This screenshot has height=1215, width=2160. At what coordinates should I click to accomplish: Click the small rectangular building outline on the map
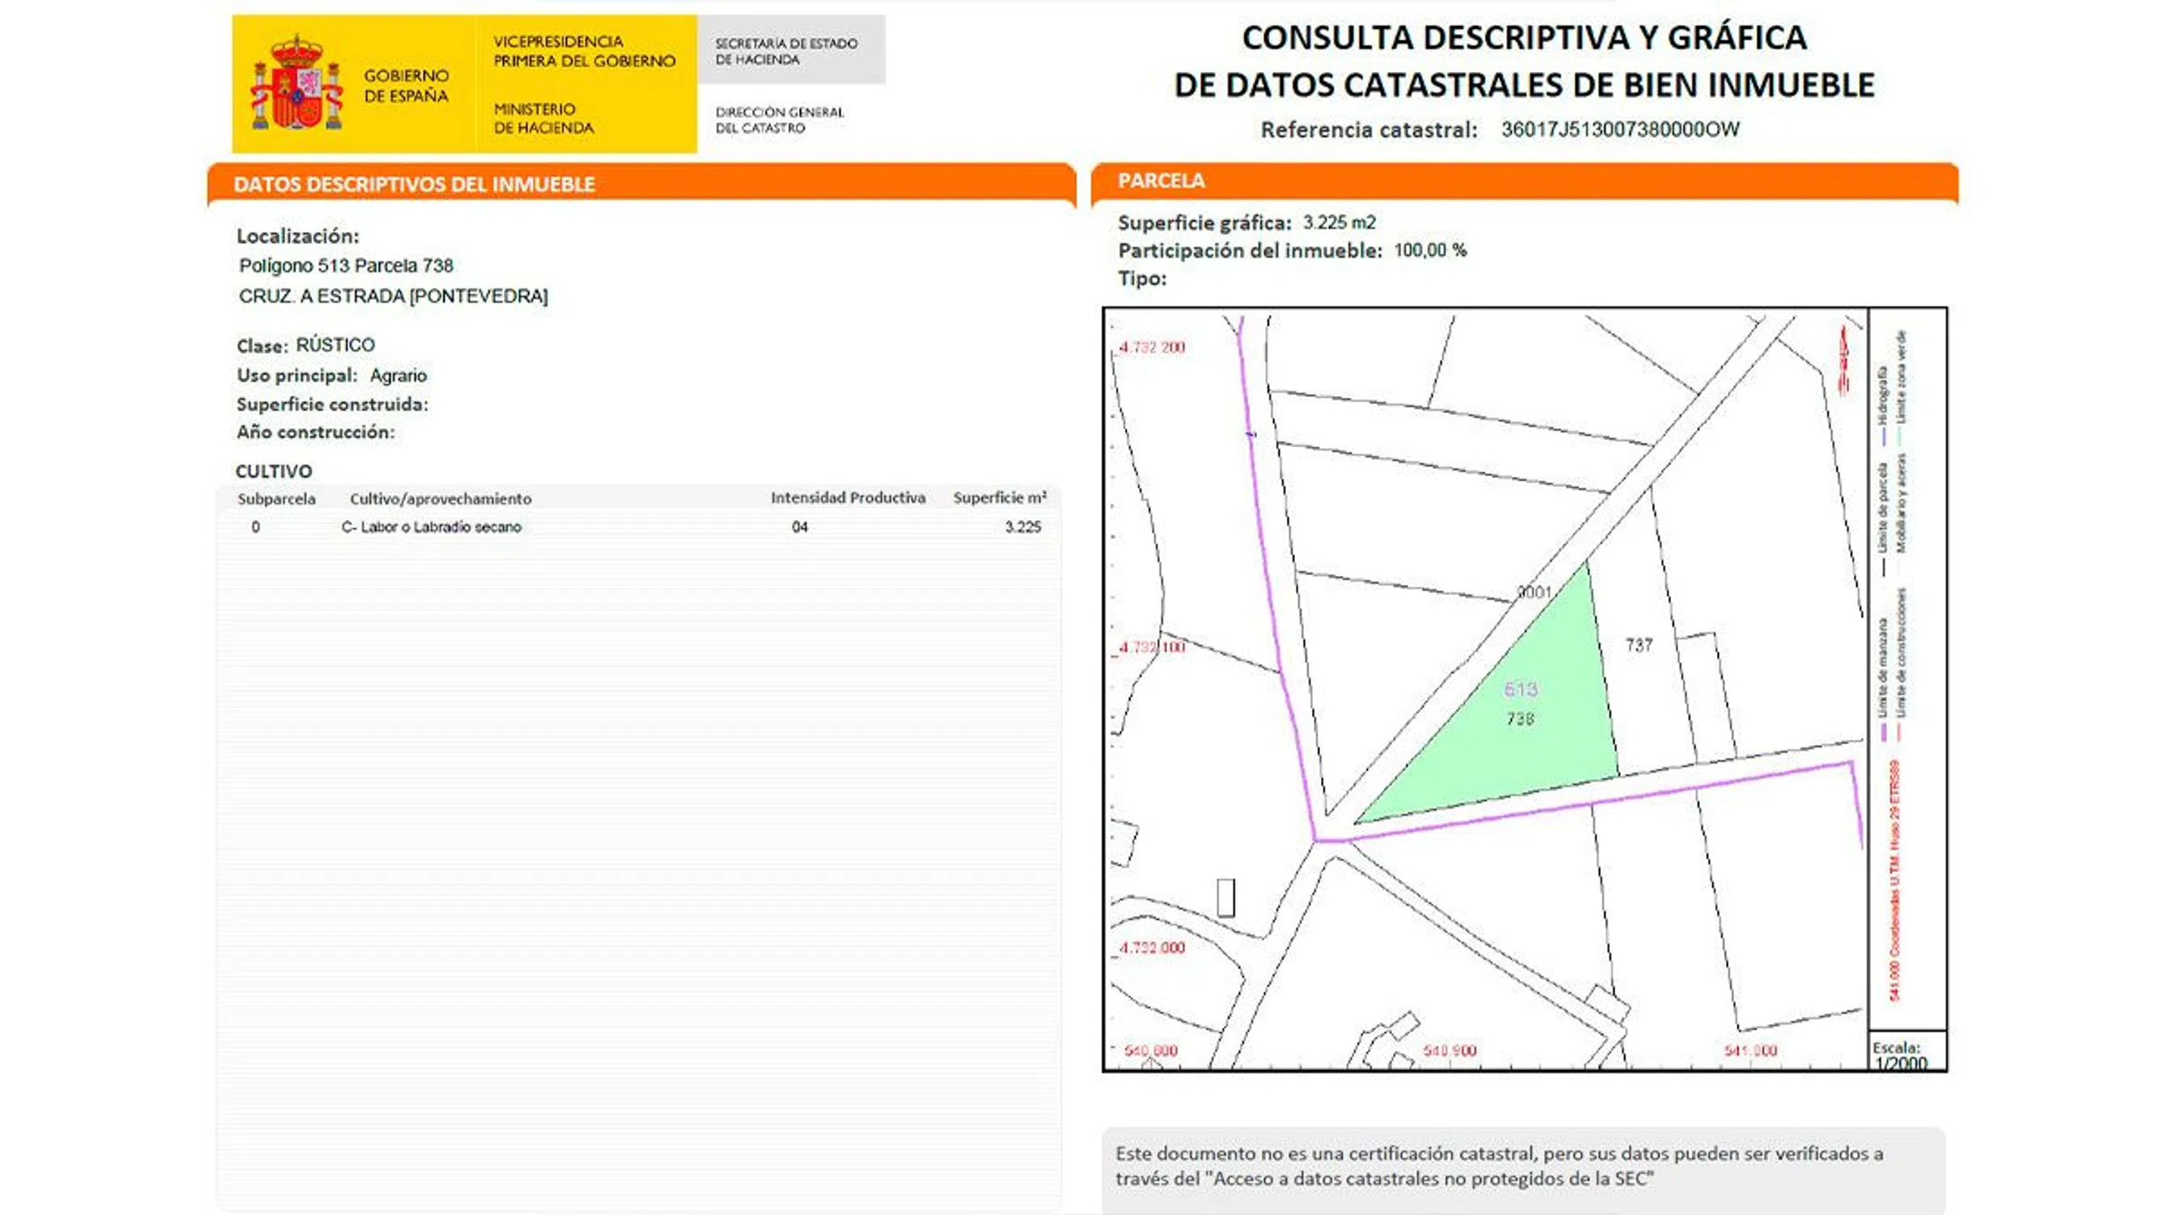(1225, 897)
